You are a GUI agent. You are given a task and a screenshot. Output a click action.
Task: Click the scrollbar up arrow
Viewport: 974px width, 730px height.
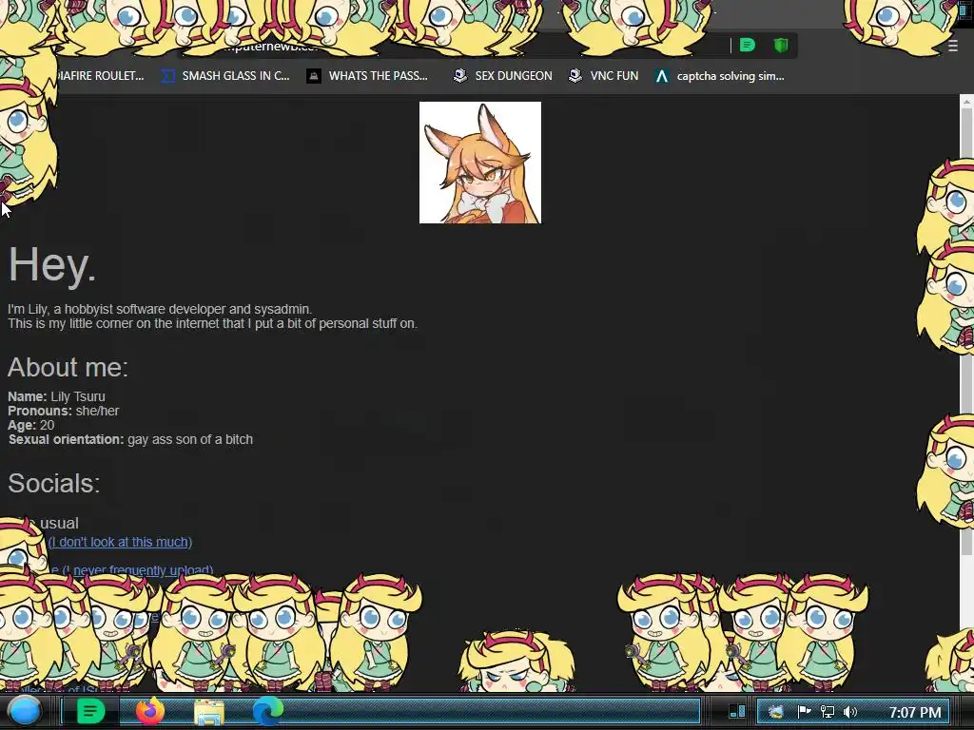[966, 101]
